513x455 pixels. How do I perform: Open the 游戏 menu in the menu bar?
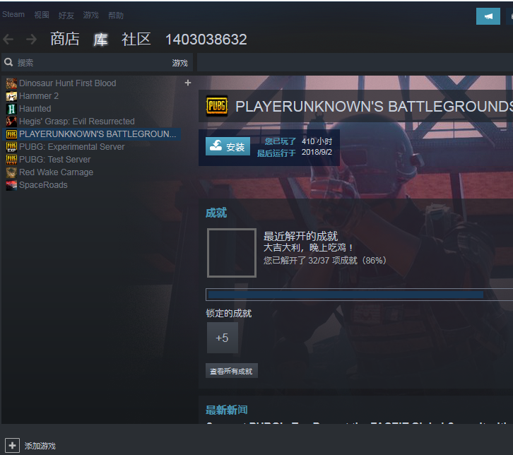[x=90, y=15]
